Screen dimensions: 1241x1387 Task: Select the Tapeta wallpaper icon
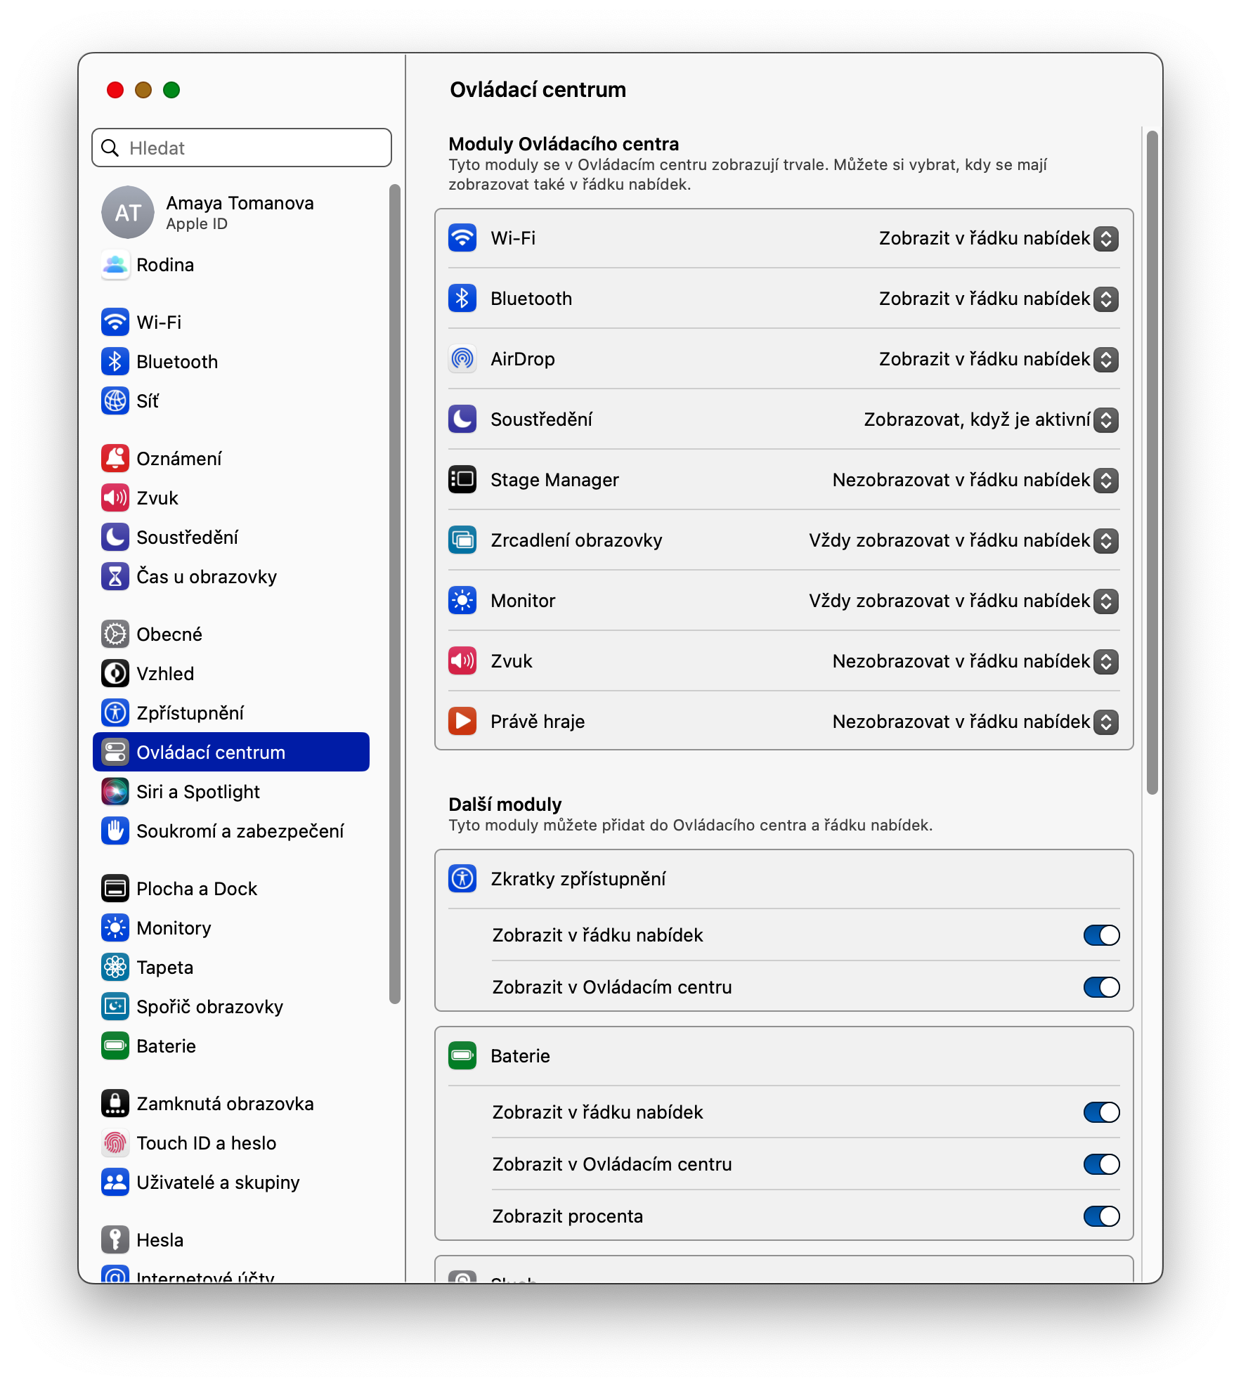tap(115, 968)
